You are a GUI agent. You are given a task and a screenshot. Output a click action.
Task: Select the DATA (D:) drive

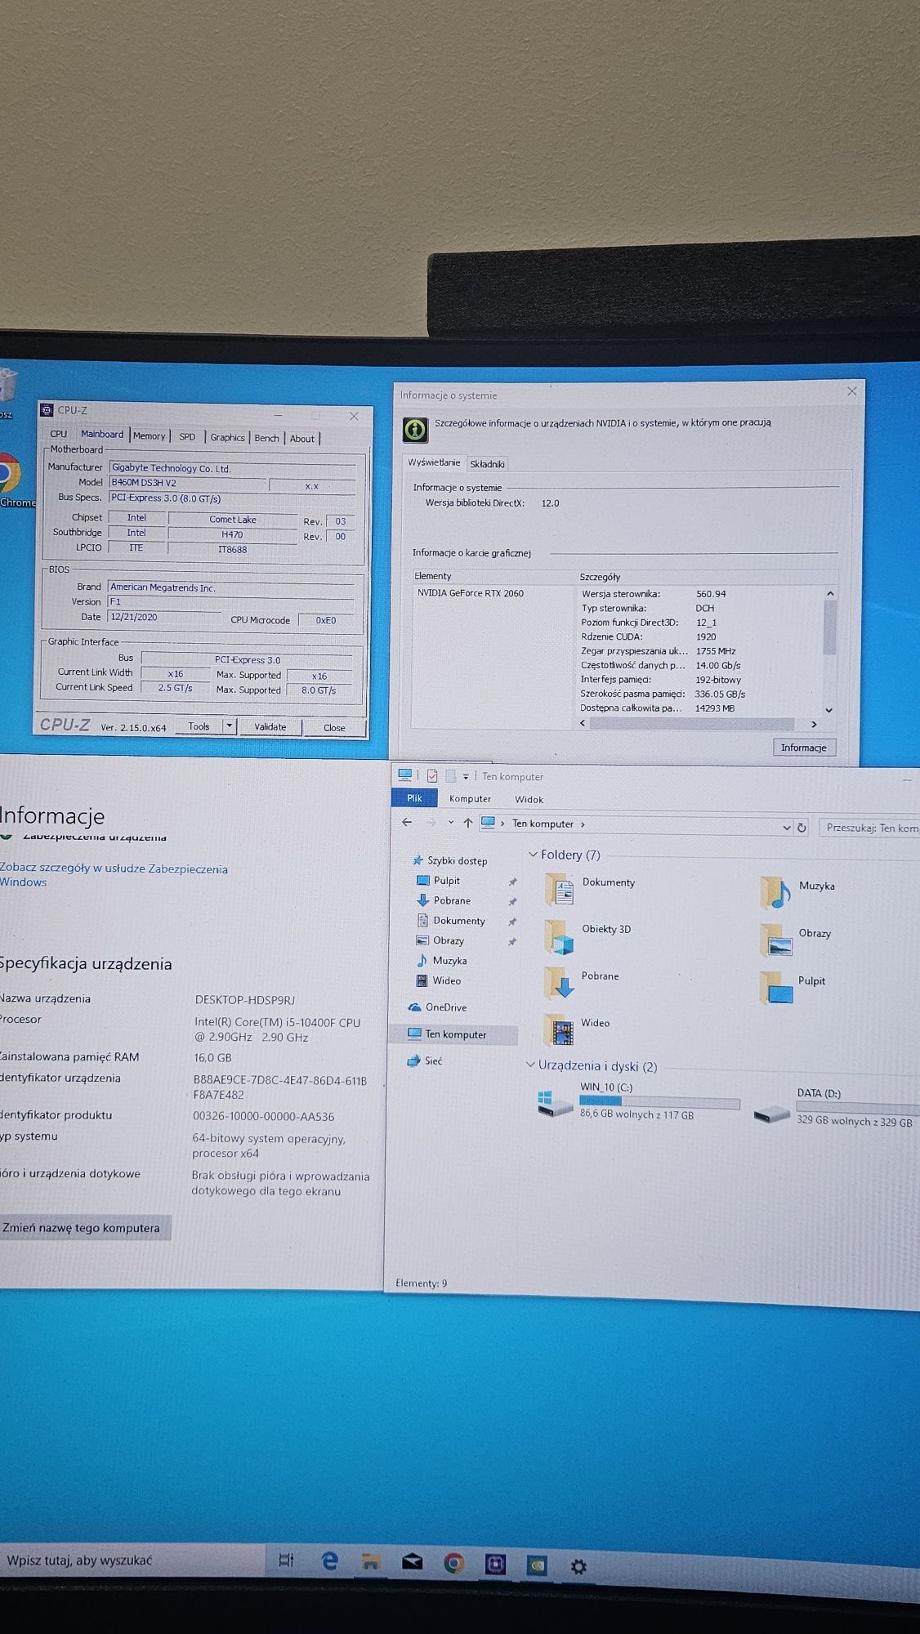click(836, 1107)
